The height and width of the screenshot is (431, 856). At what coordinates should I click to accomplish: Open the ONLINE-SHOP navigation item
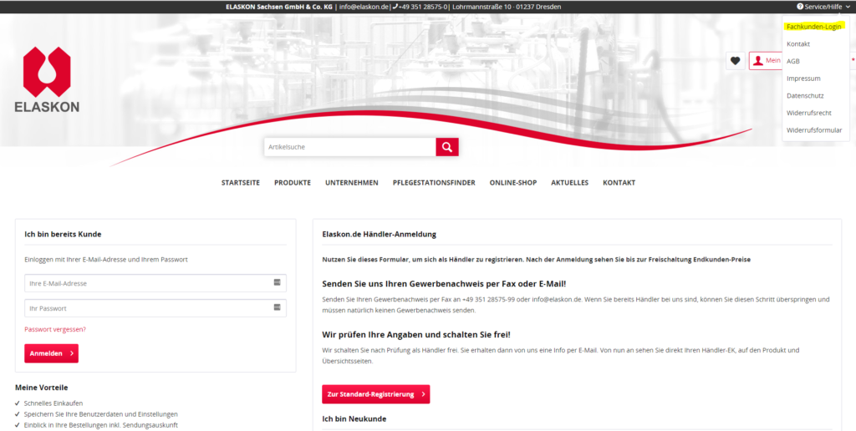tap(513, 183)
